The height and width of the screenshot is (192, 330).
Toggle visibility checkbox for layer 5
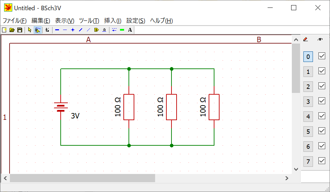(322, 131)
